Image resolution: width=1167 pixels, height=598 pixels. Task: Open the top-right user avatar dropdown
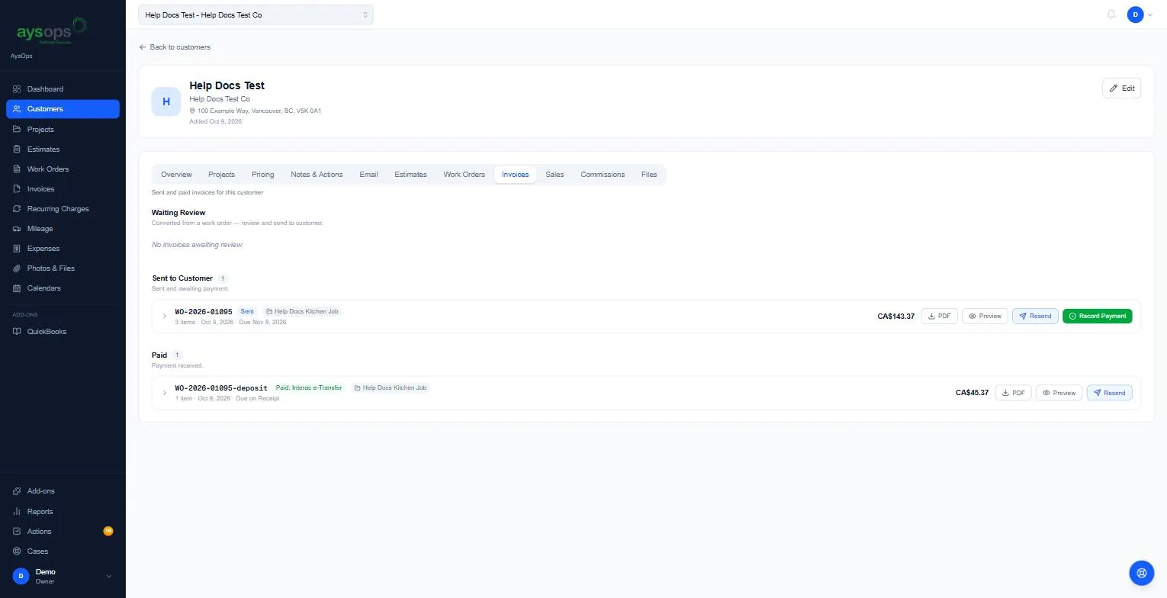[1140, 14]
